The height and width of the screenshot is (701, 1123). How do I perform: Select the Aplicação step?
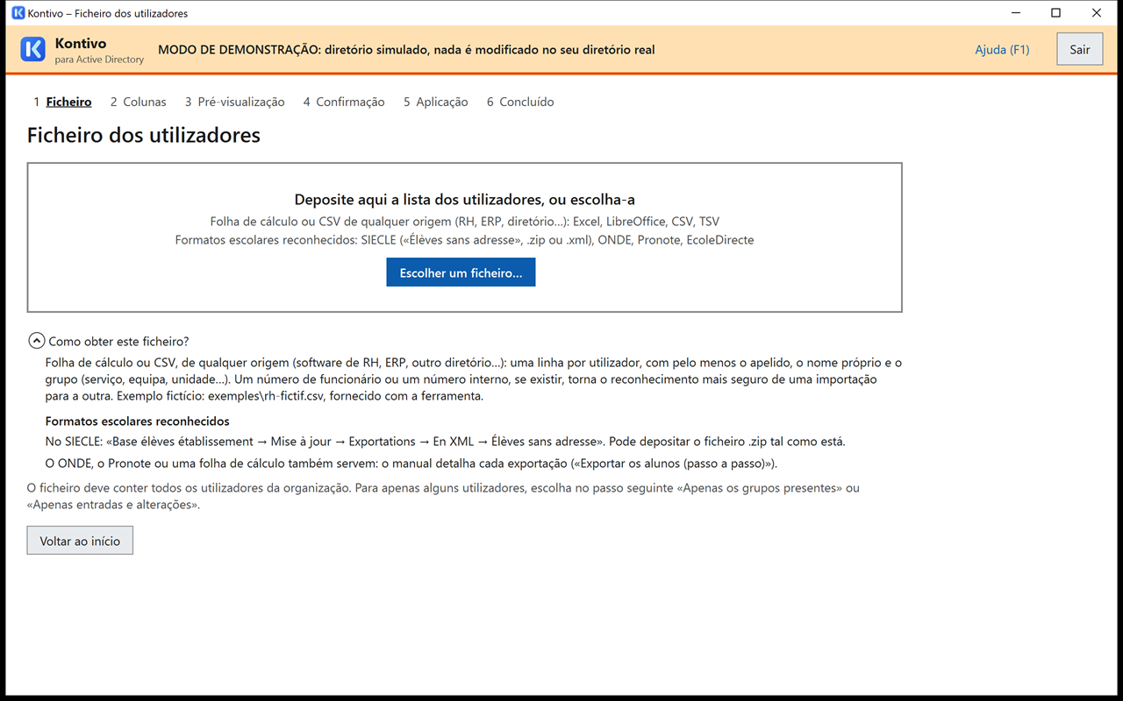tap(436, 102)
